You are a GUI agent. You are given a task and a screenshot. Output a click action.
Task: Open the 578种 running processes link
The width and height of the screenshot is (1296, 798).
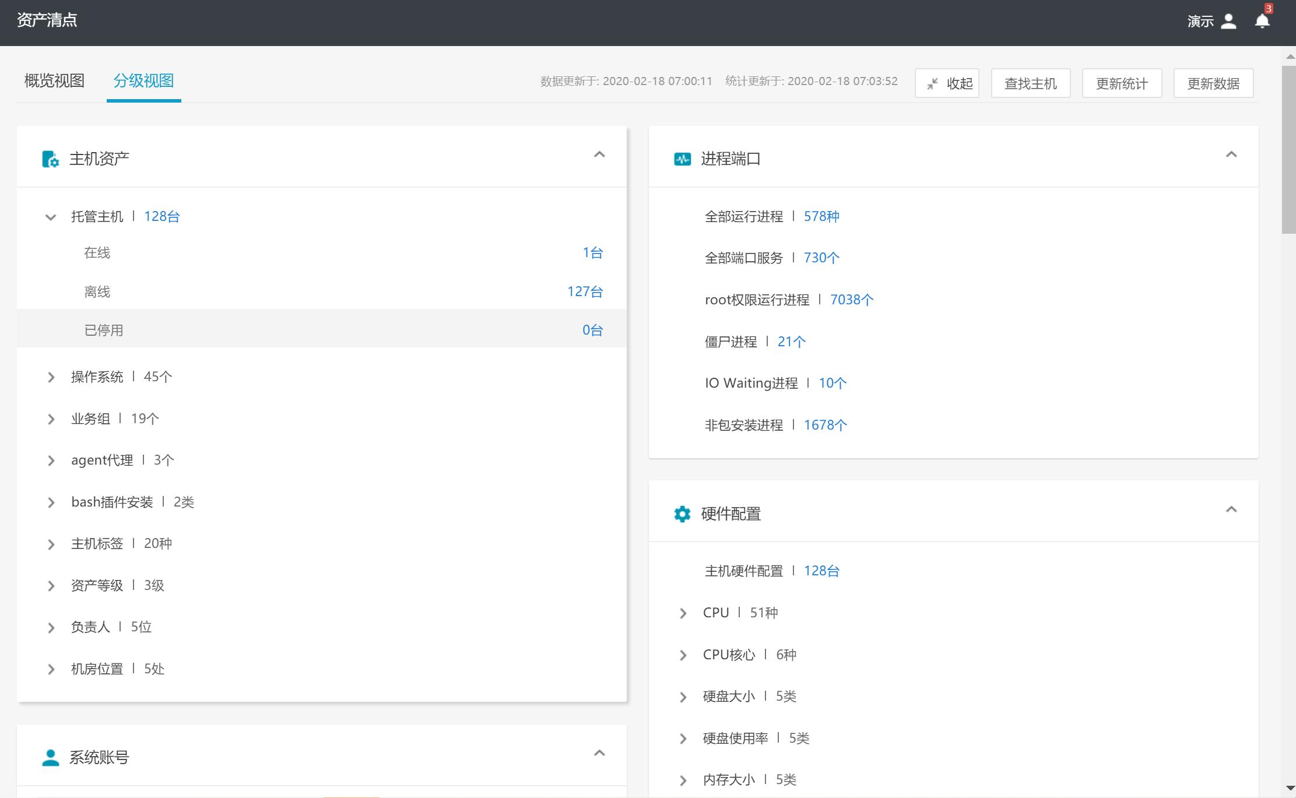pyautogui.click(x=821, y=216)
